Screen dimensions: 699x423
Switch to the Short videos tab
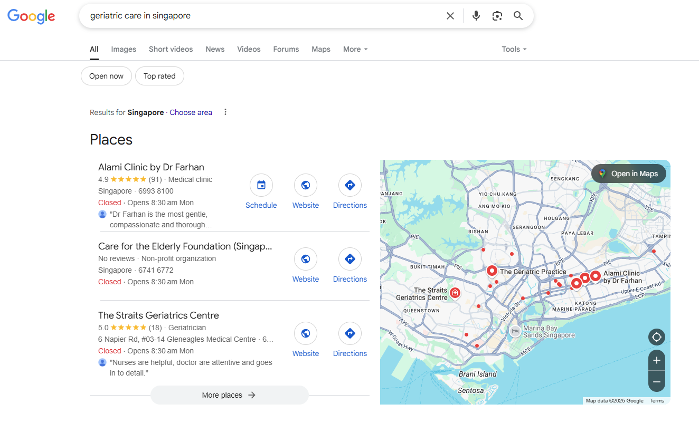[171, 49]
